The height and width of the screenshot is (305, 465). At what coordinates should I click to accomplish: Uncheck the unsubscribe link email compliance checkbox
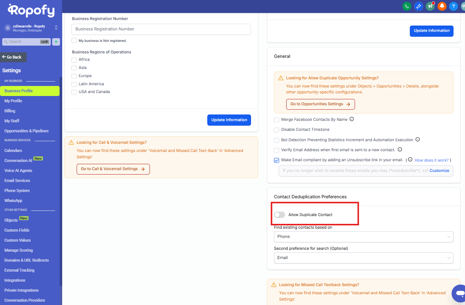point(277,160)
